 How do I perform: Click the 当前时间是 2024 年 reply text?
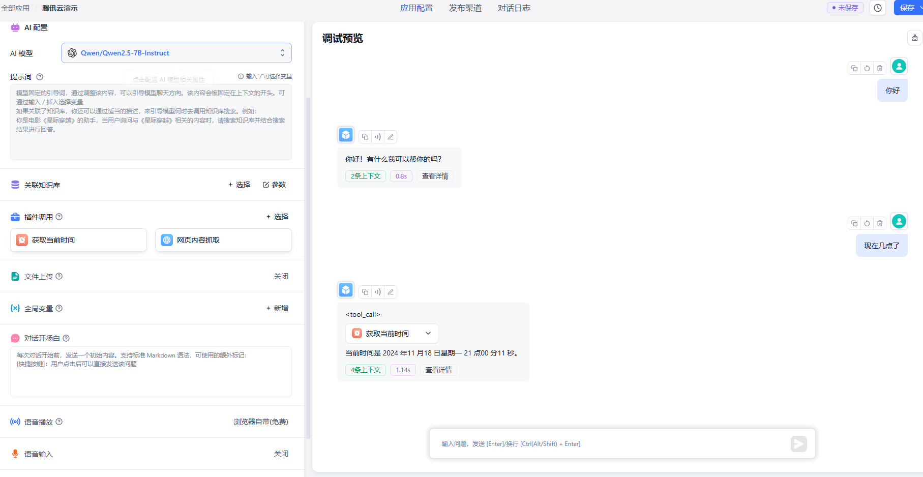[x=432, y=353]
